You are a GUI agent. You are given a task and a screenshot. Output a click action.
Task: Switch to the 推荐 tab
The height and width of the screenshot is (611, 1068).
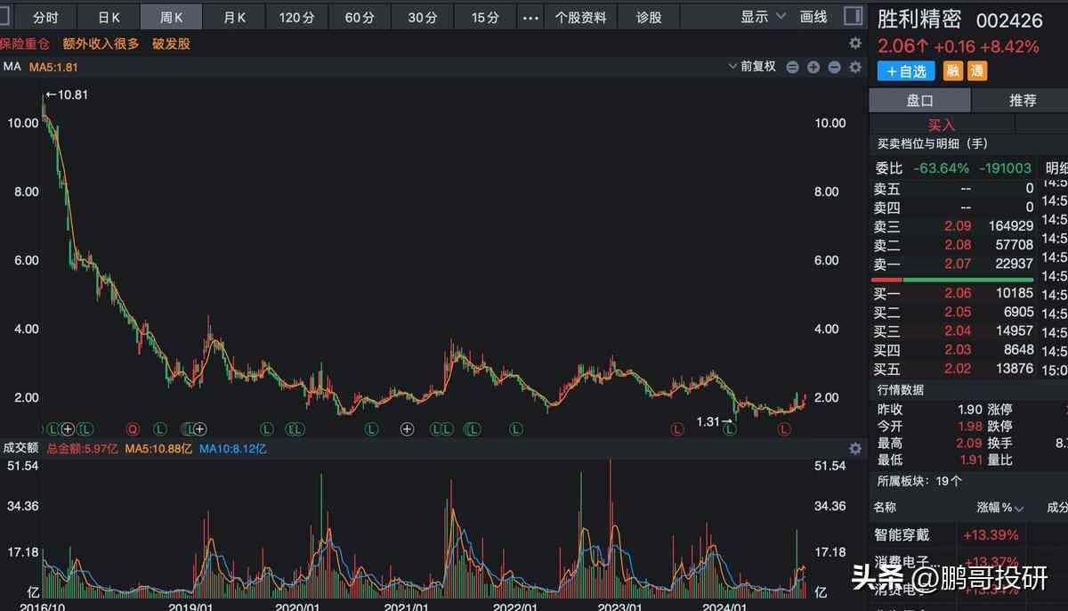point(1022,101)
